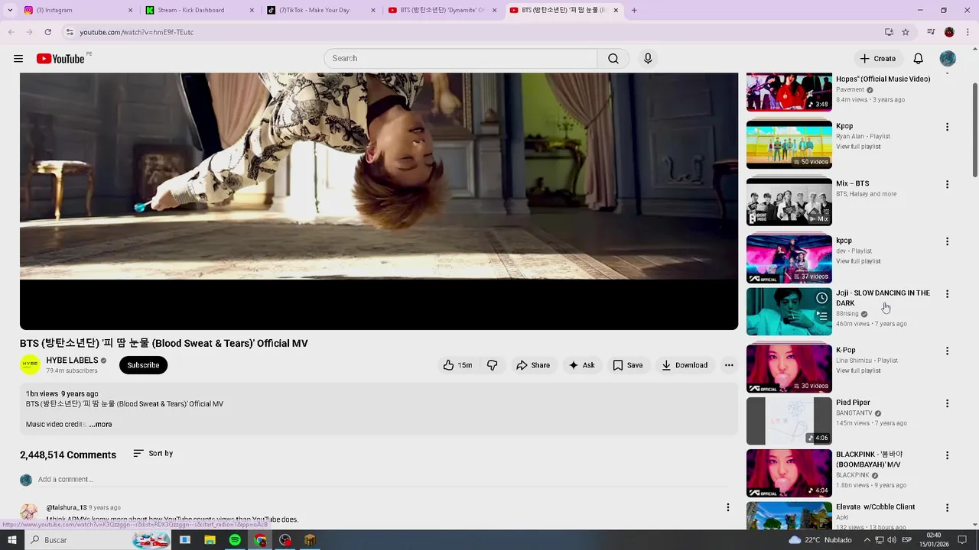979x550 pixels.
Task: Close the Kick Dashboard tab
Action: [252, 10]
